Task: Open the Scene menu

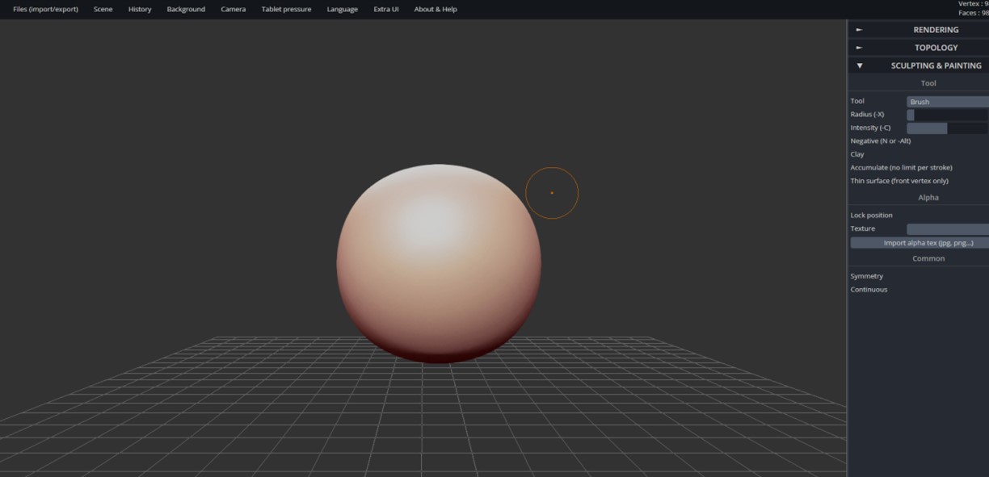Action: pyautogui.click(x=103, y=9)
